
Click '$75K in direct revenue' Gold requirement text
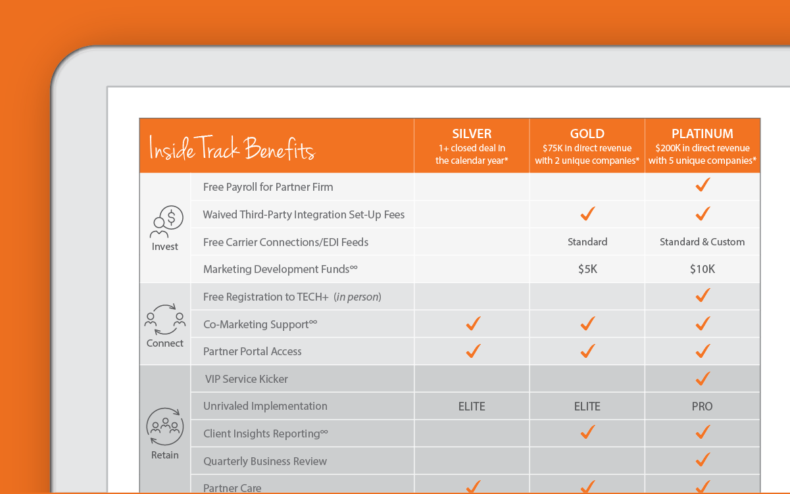click(587, 149)
